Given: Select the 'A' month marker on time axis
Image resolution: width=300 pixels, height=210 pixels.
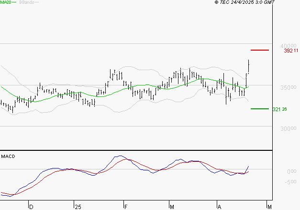Looking at the screenshot, I should coord(219,206).
